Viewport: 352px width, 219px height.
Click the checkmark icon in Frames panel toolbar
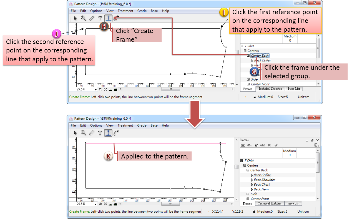click(x=276, y=145)
